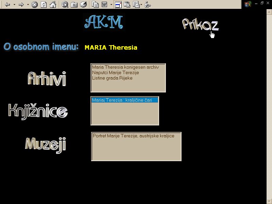Toggle the full screen window icon

click(x=118, y=5)
